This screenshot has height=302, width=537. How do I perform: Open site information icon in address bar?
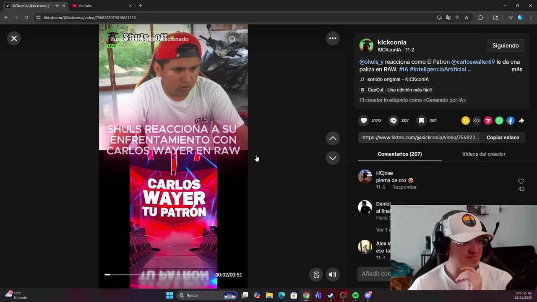point(38,18)
